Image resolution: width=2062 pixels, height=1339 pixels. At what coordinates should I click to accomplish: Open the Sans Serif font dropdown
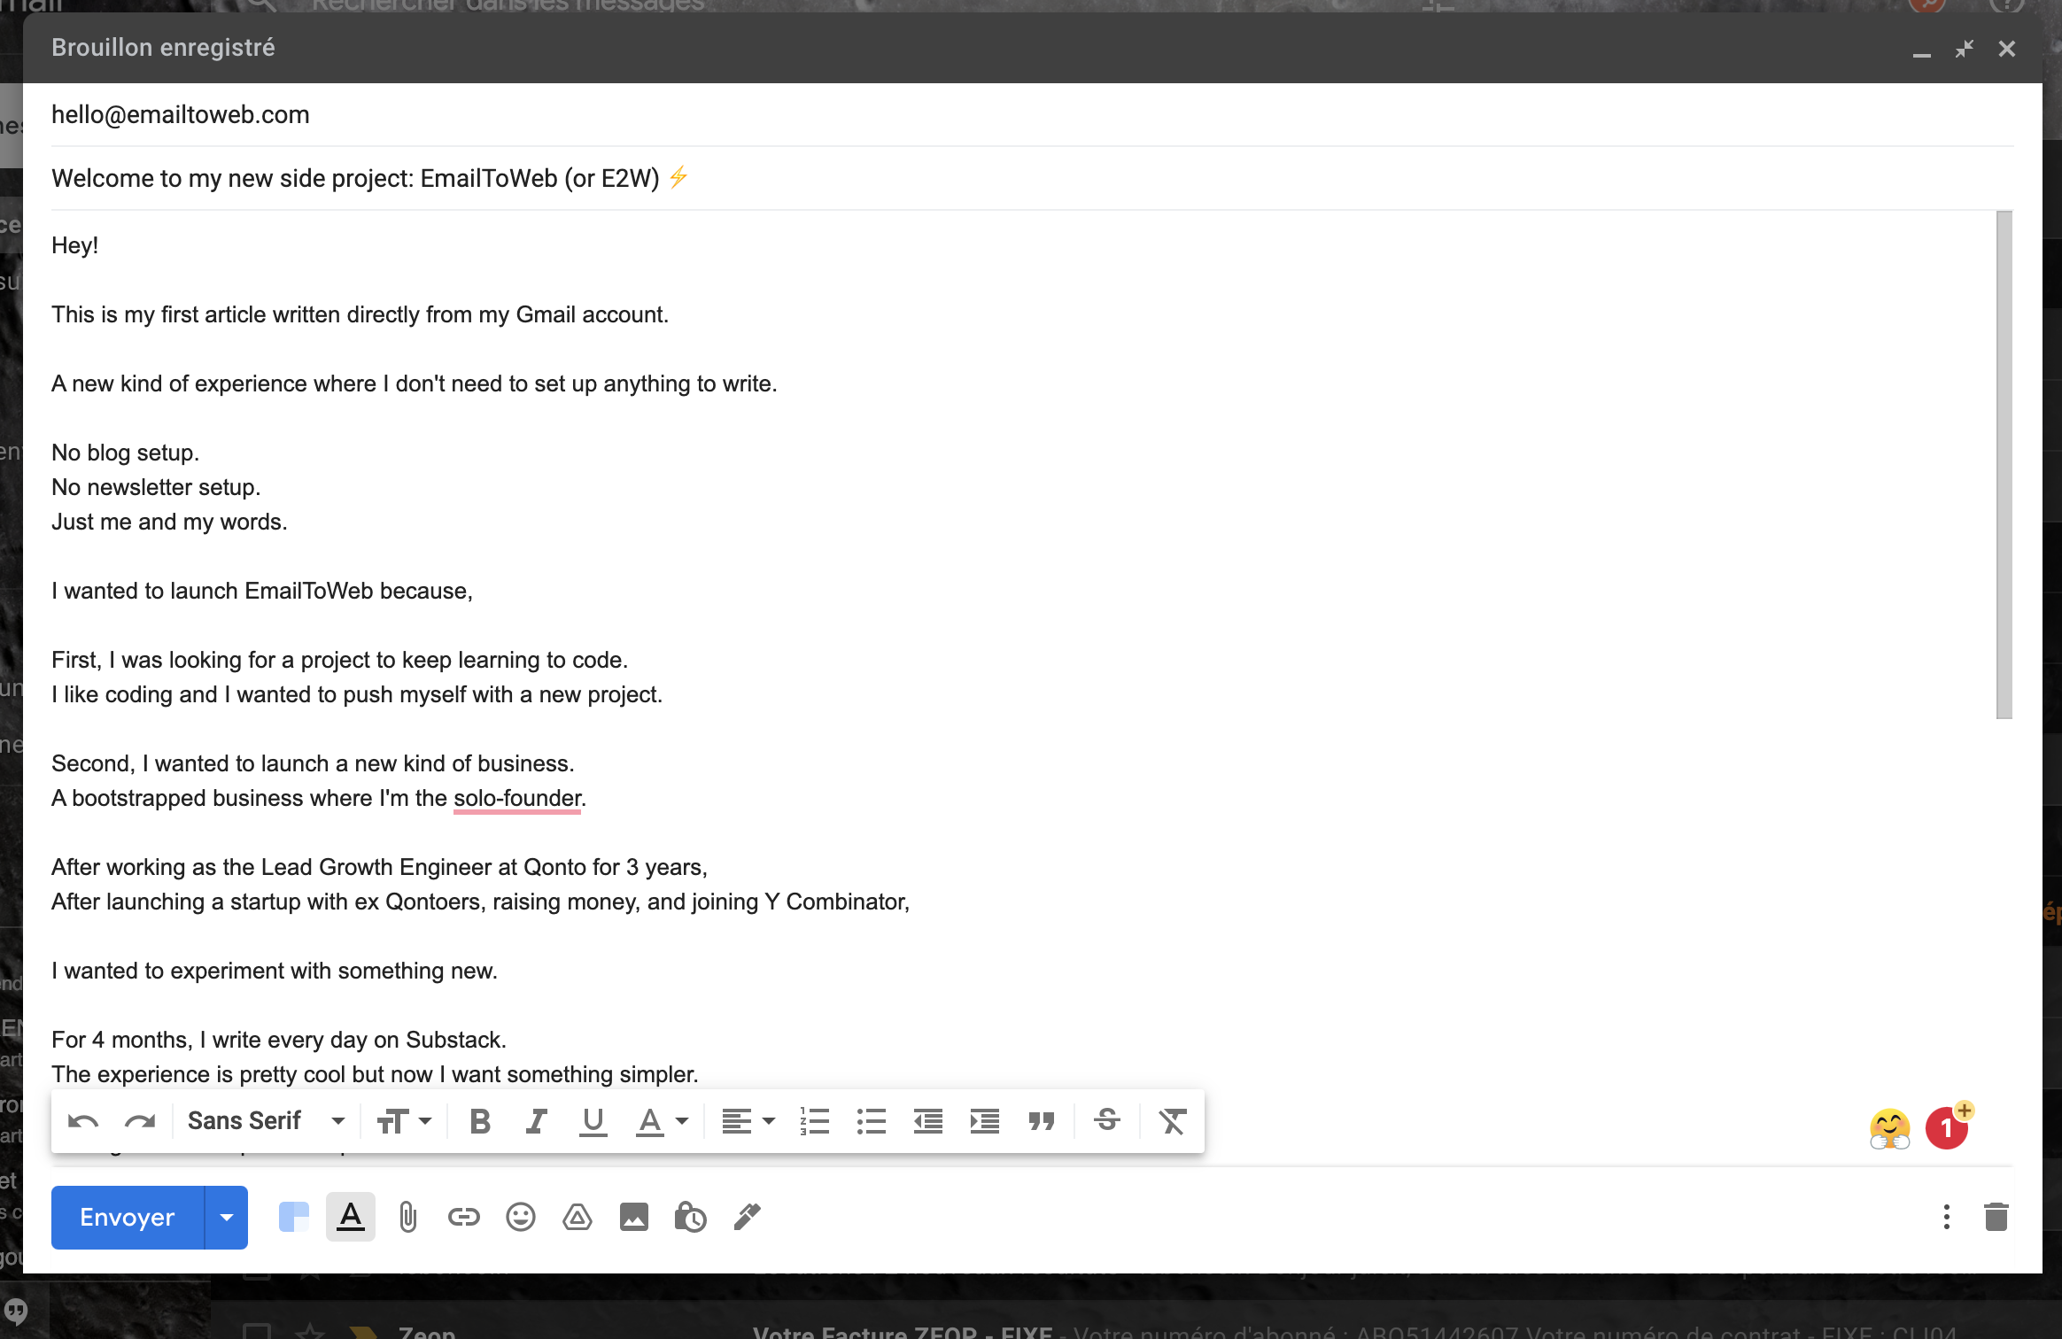point(266,1121)
